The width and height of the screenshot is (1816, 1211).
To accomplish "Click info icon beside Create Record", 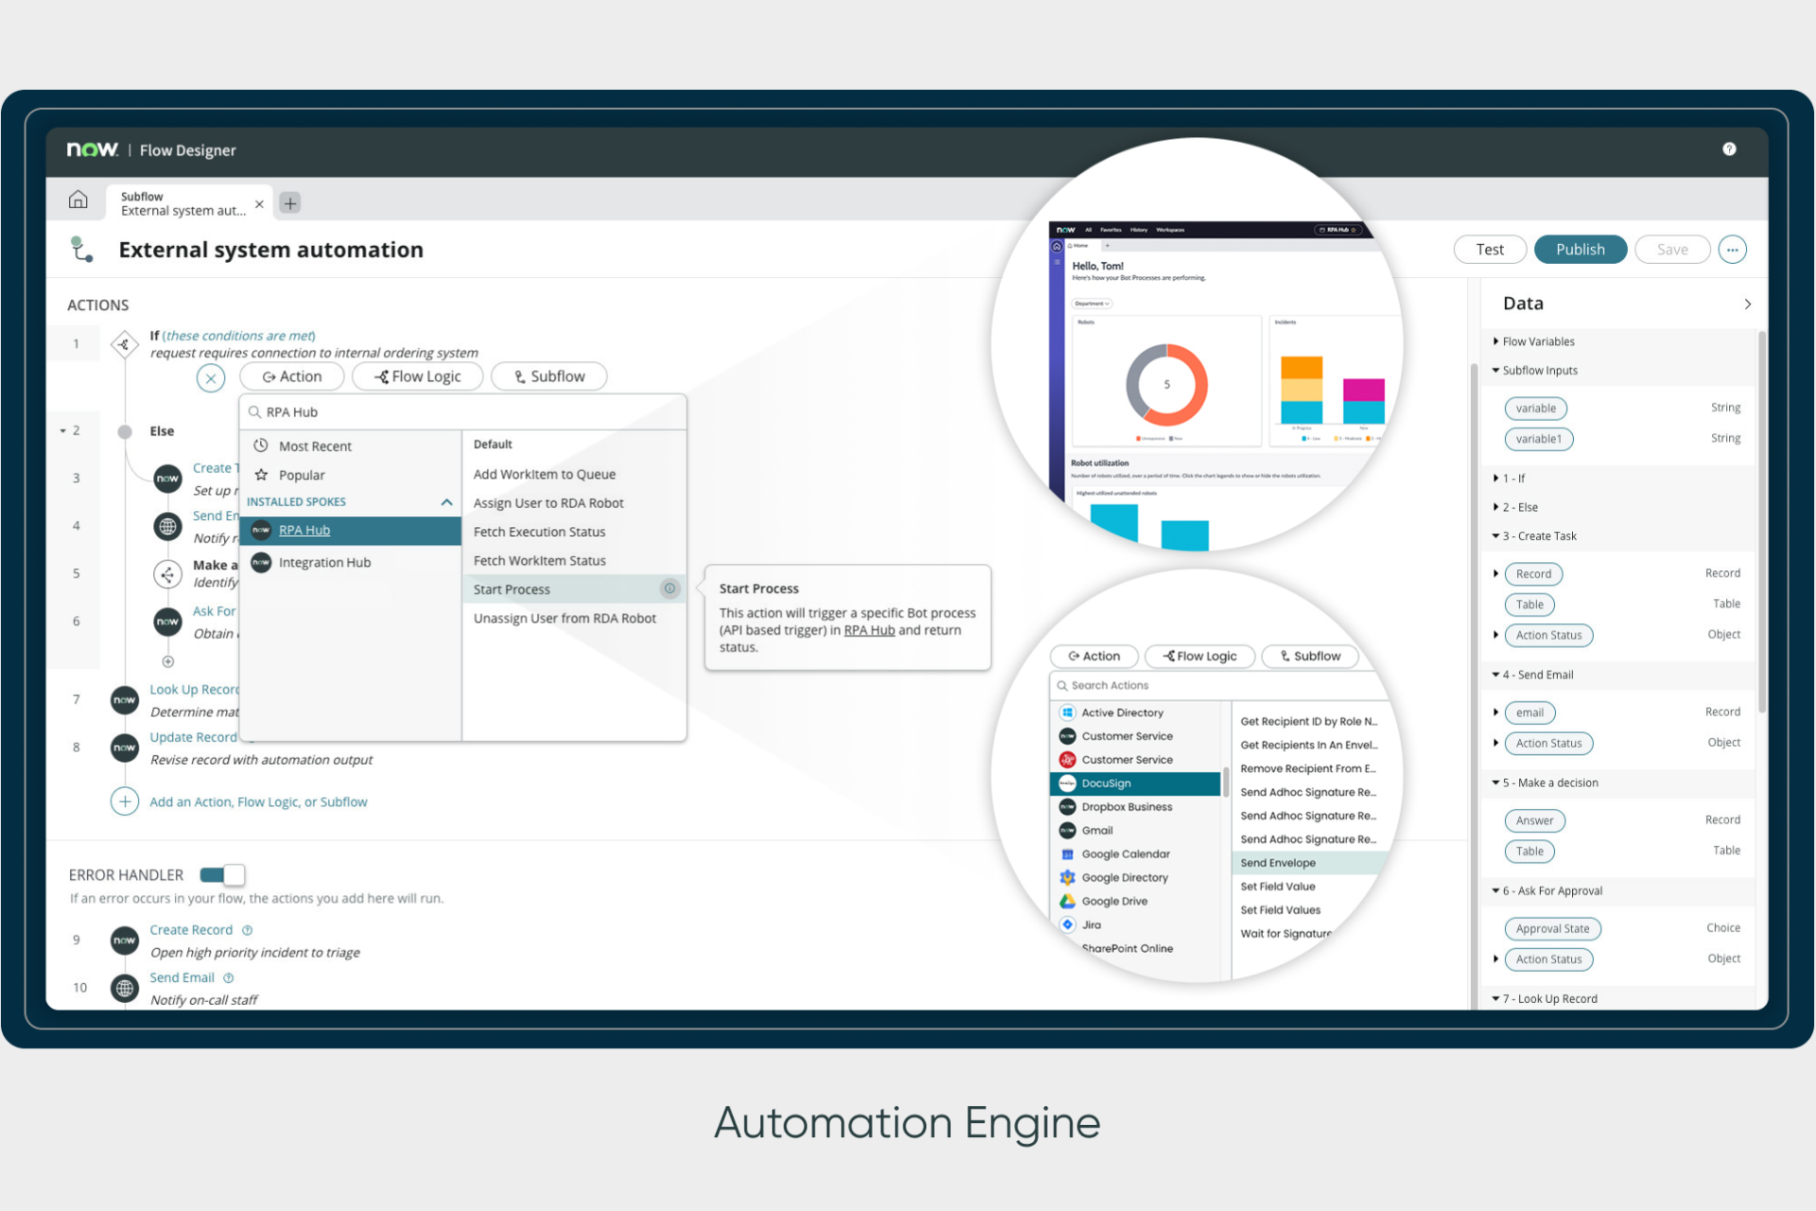I will [247, 930].
